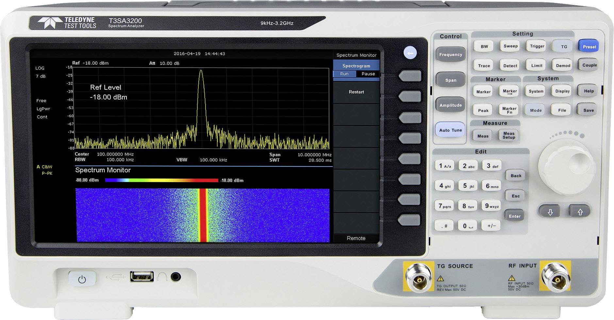Open the Mode selection
This screenshot has height=320, width=614.
536,110
